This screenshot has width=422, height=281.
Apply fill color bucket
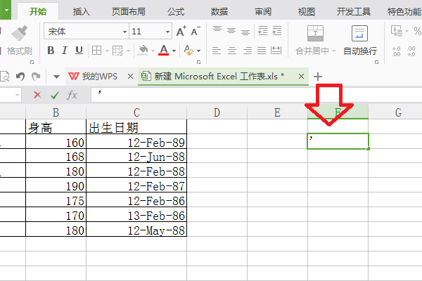coord(143,51)
